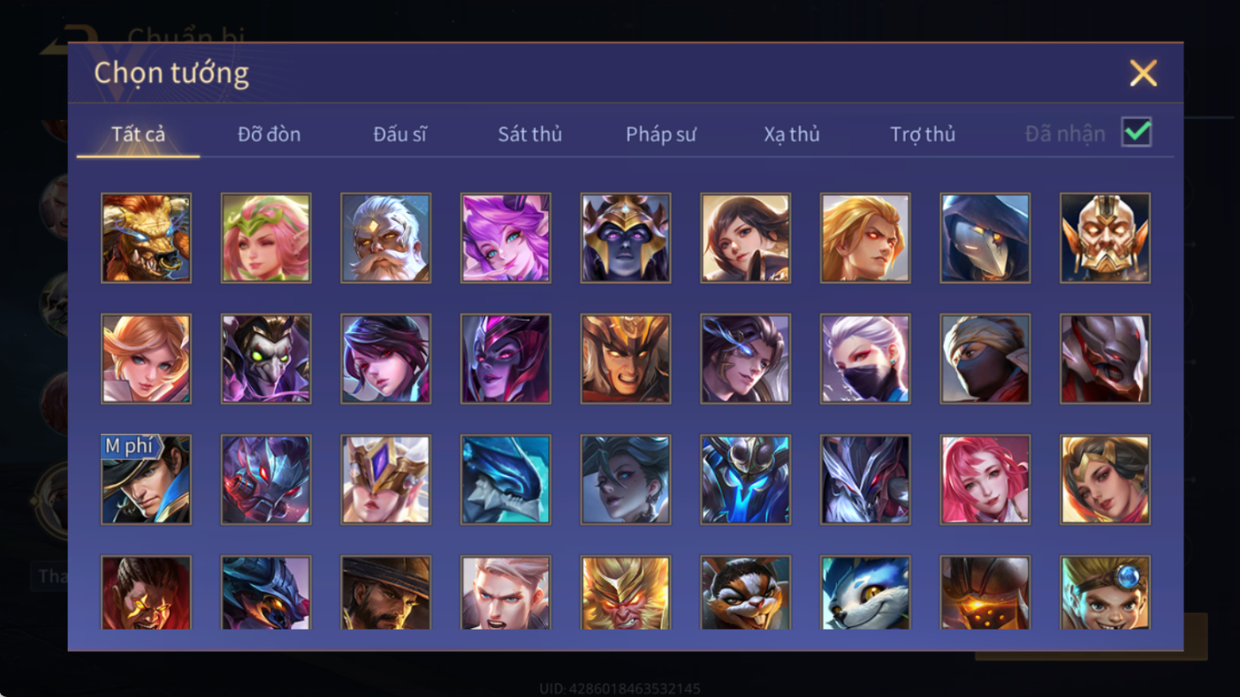The image size is (1240, 697).
Task: Pick the raccoon hero portrait
Action: [745, 593]
